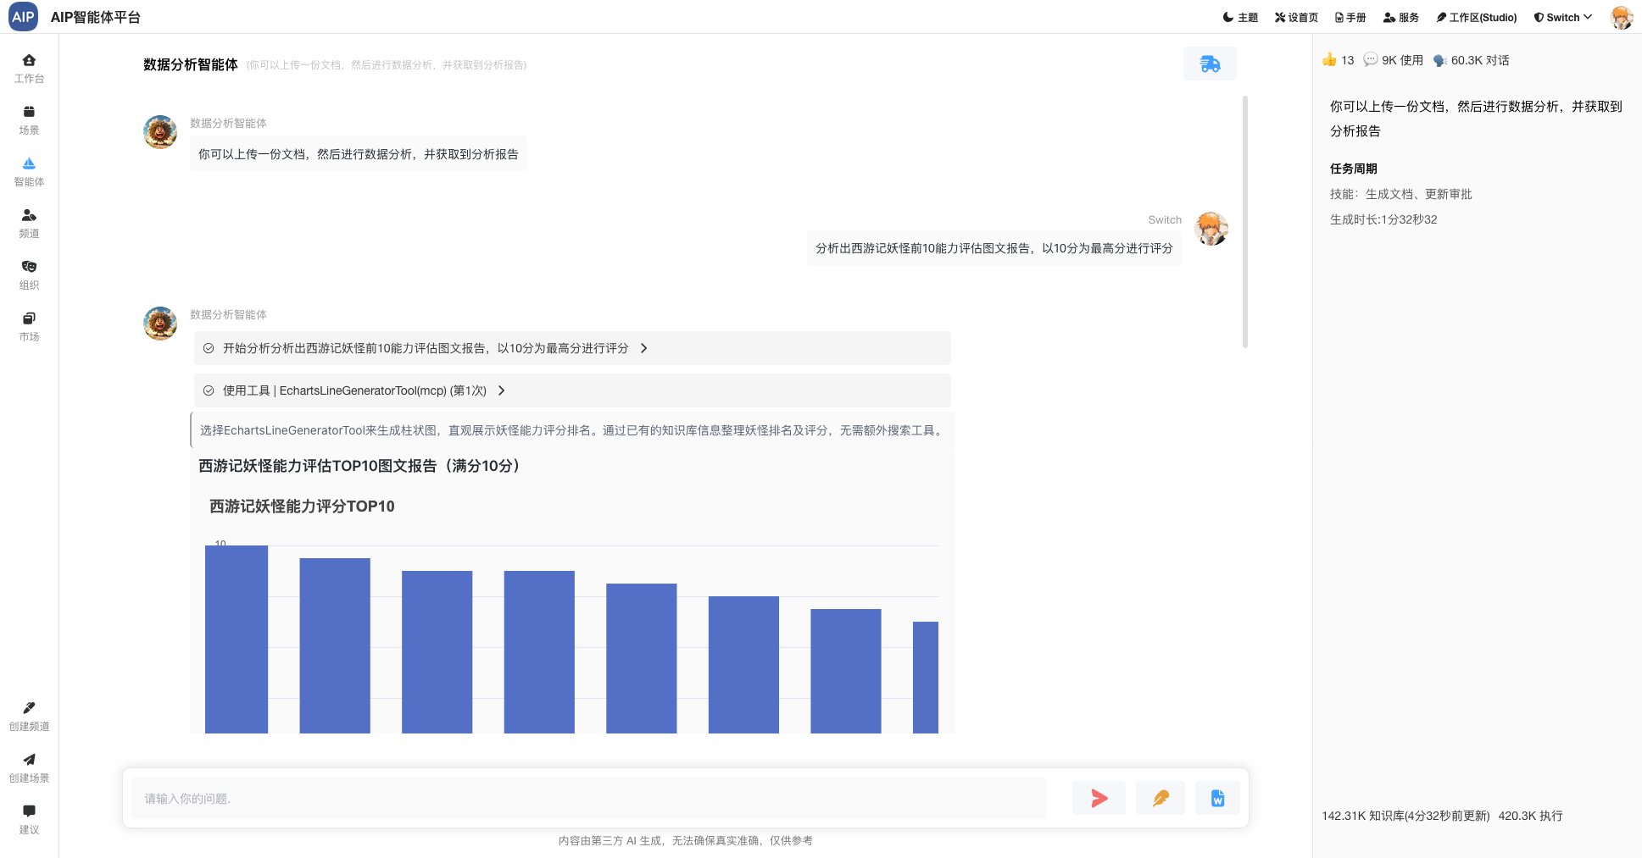This screenshot has width=1642, height=858.
Task: Click 420.3K 执行 status text
Action: point(1530,816)
